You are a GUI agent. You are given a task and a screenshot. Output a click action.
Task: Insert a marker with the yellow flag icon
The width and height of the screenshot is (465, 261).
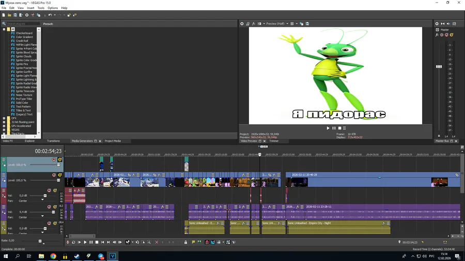point(193,242)
